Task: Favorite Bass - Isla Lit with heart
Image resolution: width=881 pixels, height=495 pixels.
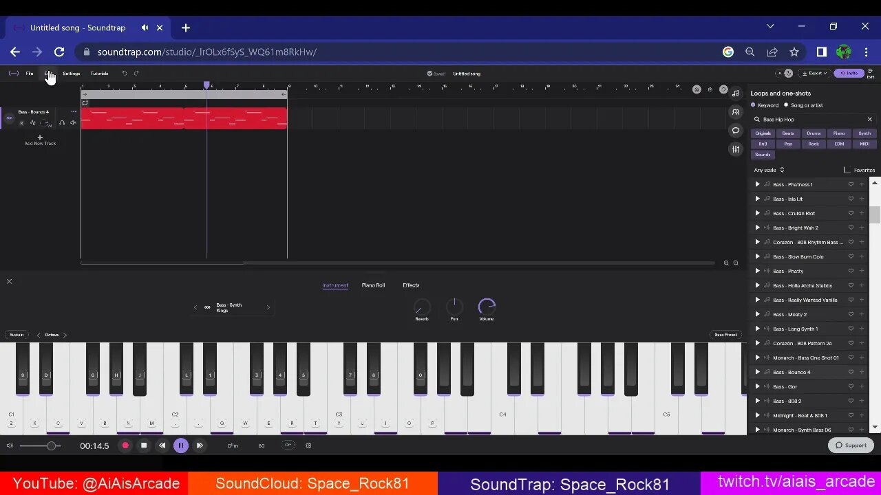Action: [x=851, y=199]
